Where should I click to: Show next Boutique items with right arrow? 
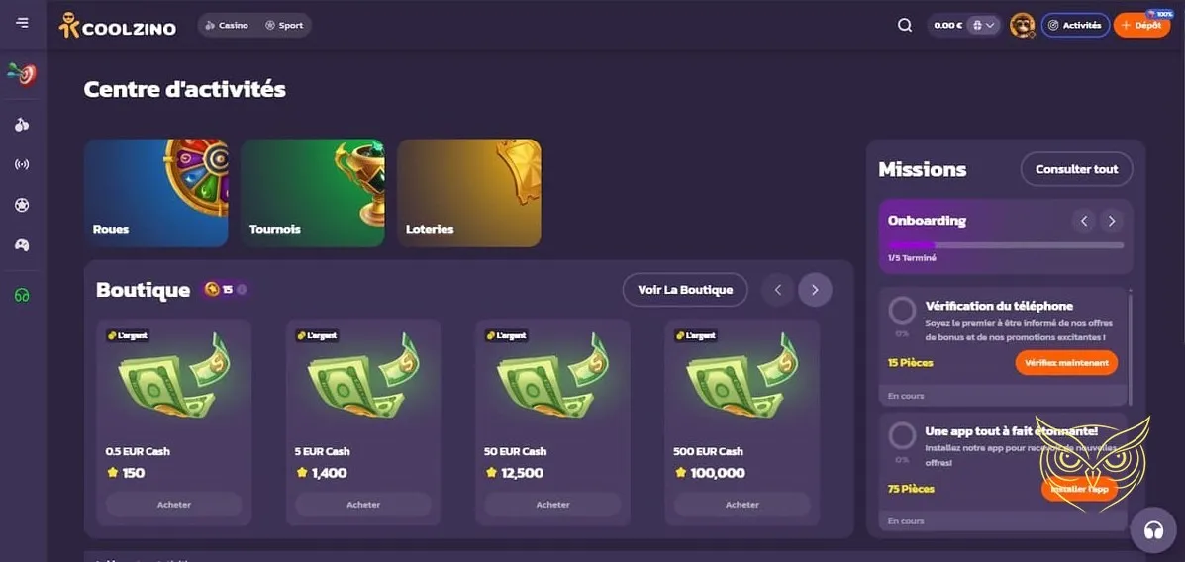tap(815, 289)
